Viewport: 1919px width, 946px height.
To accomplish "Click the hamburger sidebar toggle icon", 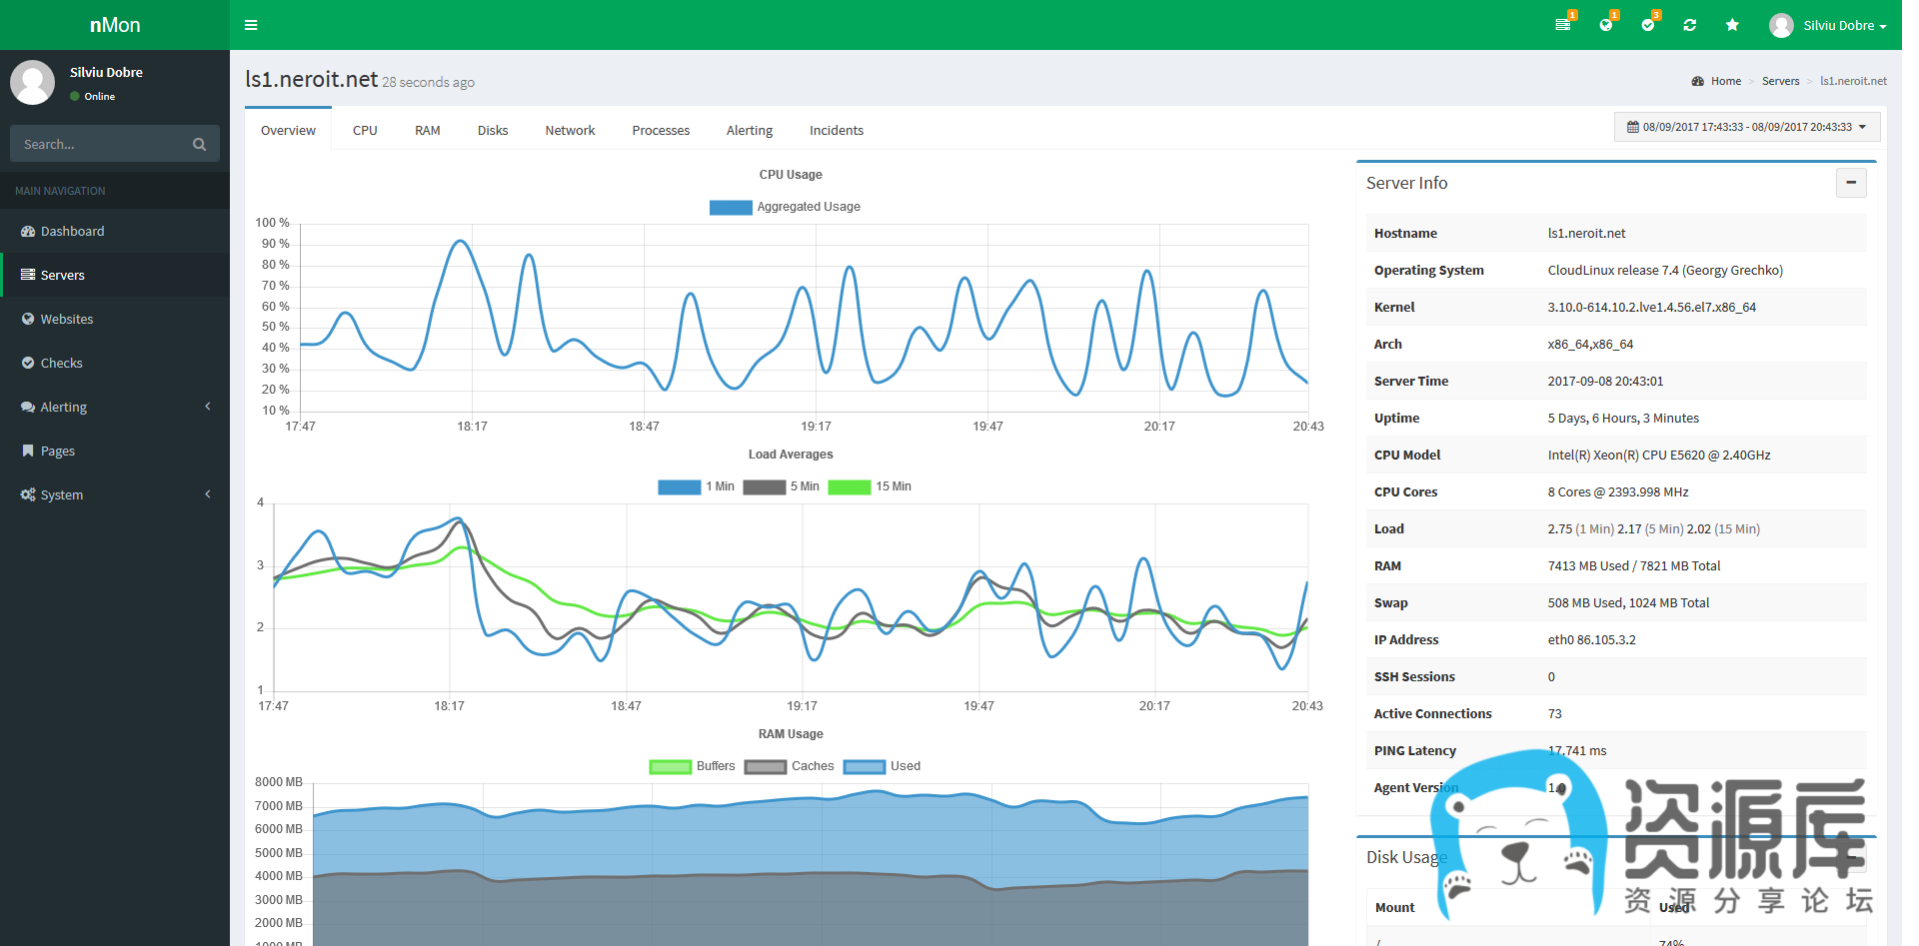I will coord(251,25).
